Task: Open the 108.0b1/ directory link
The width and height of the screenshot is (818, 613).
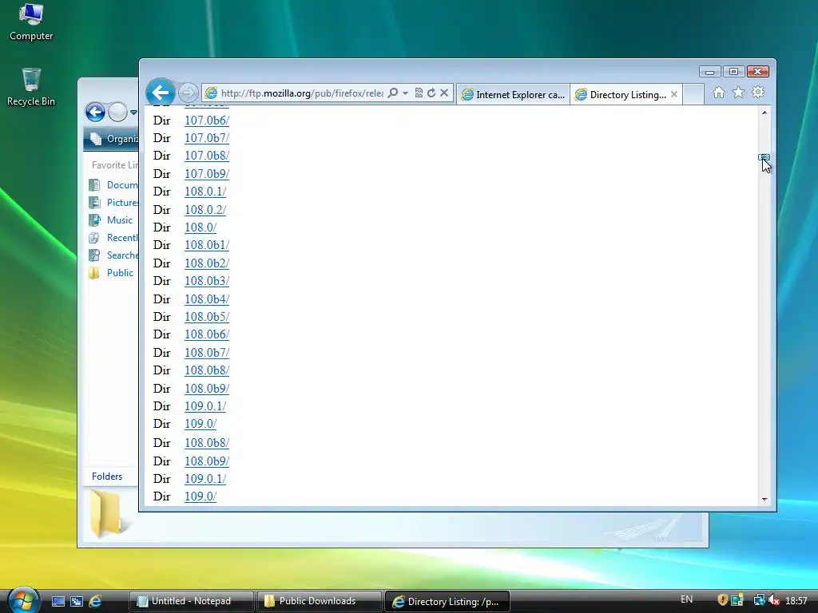Action: tap(207, 246)
